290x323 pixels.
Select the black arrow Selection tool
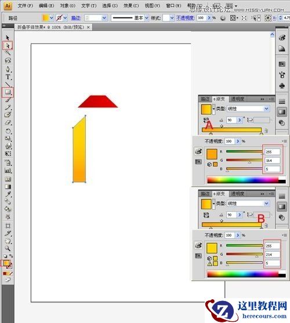8,38
